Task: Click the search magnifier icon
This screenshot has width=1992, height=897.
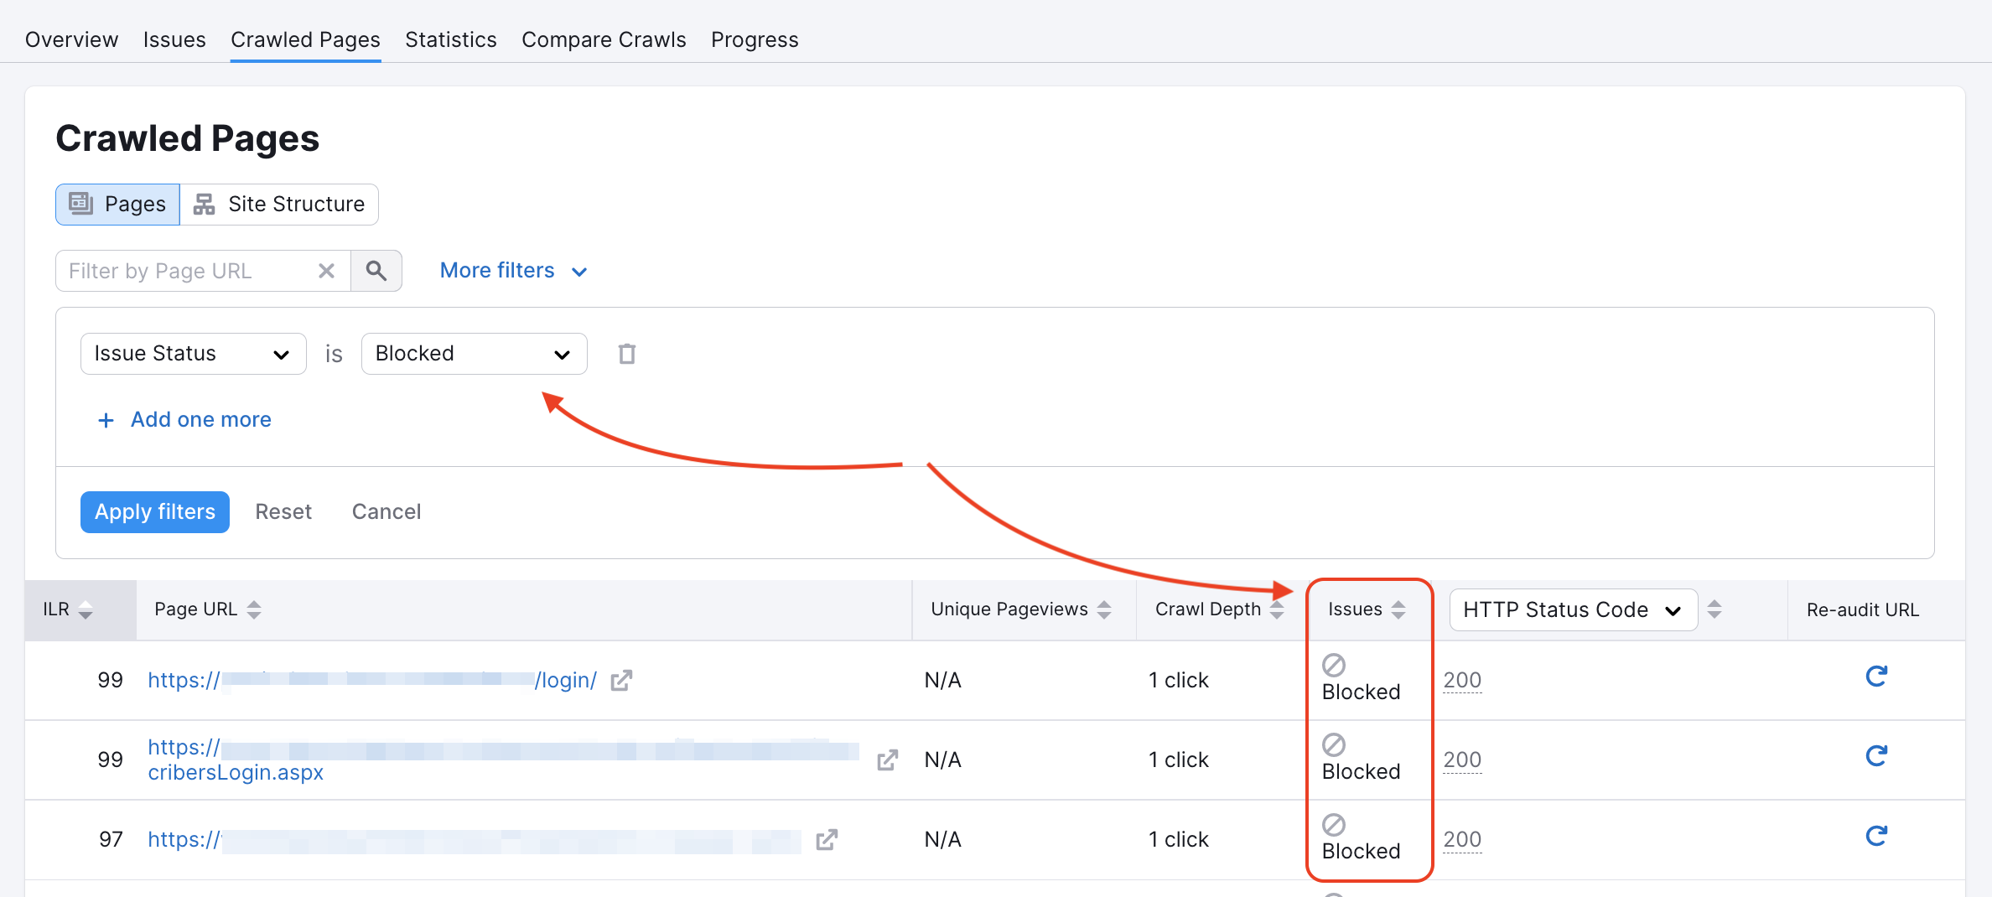Action: tap(376, 271)
